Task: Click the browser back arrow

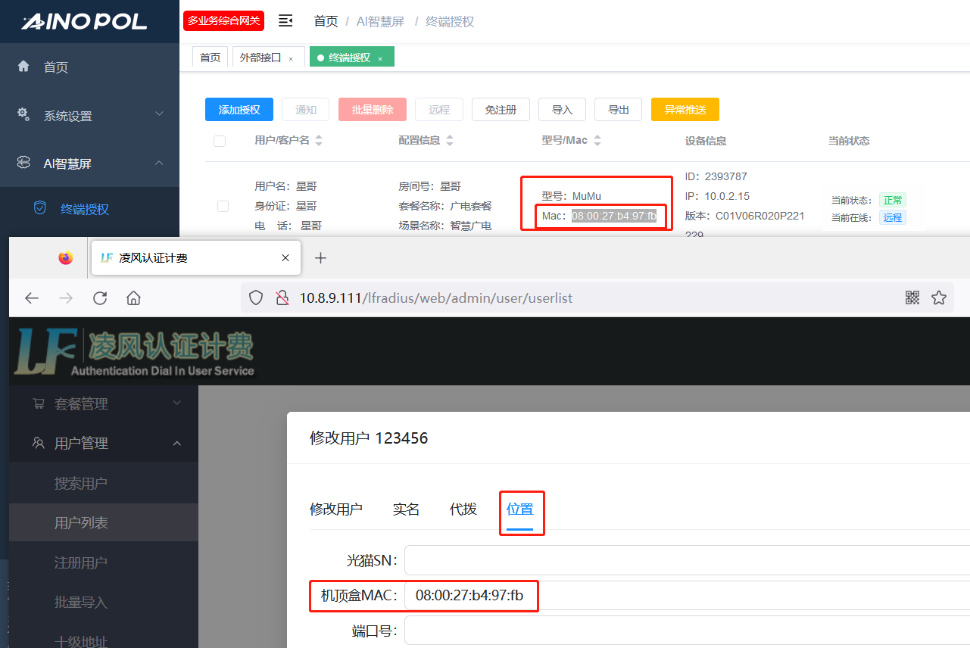Action: (32, 298)
